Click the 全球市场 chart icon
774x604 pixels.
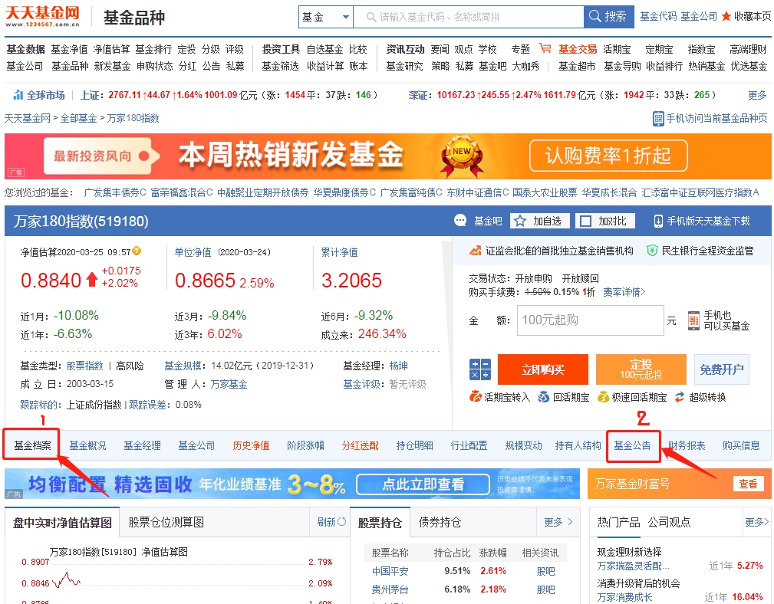[x=18, y=95]
